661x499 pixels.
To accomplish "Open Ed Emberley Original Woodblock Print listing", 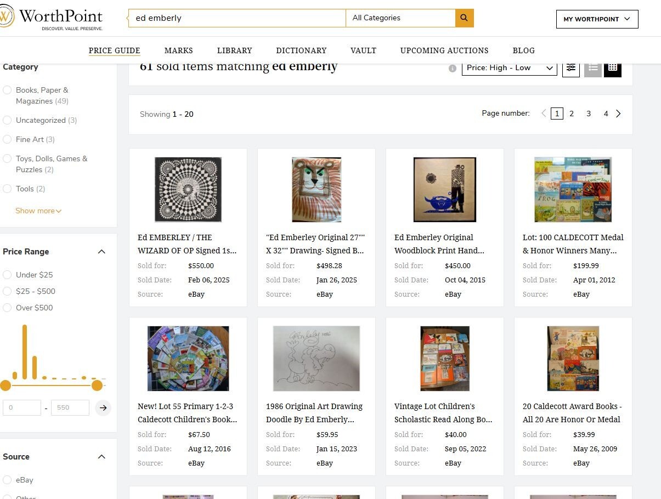I will (x=439, y=244).
